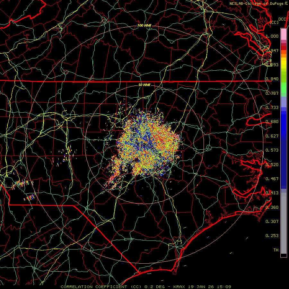
Task: Click the 1.000 scale value
Action: click(x=272, y=36)
